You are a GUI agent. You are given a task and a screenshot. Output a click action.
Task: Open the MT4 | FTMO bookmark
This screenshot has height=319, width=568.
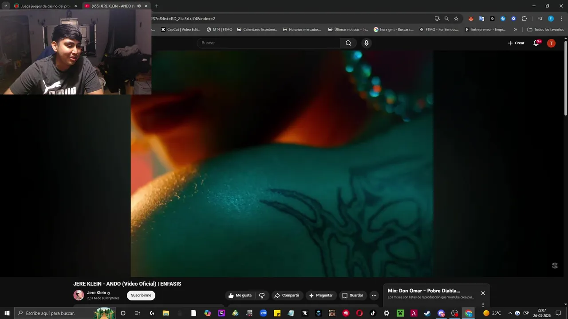click(x=219, y=30)
